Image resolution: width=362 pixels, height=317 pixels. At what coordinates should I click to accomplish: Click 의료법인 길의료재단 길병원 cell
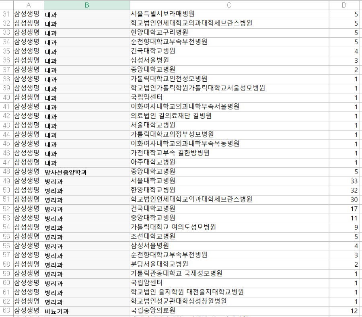pos(229,116)
